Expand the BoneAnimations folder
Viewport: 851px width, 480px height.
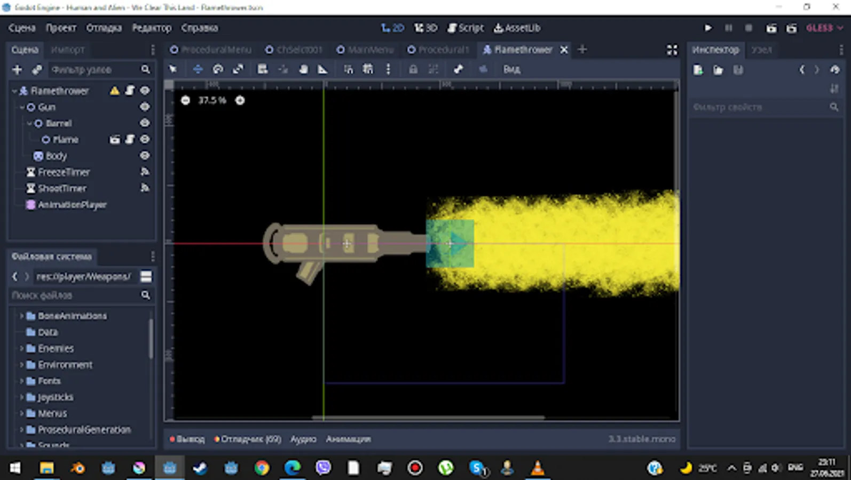pyautogui.click(x=21, y=316)
